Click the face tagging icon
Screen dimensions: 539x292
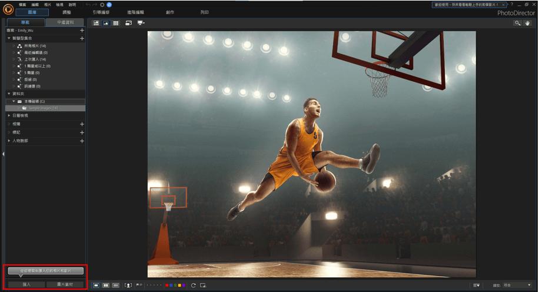(x=128, y=285)
